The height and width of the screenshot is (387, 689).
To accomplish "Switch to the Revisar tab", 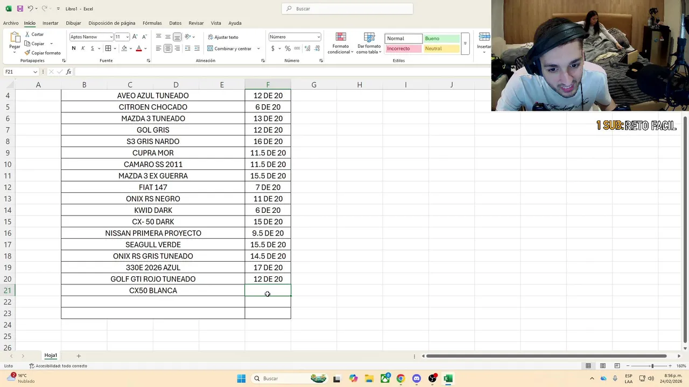I will point(196,23).
